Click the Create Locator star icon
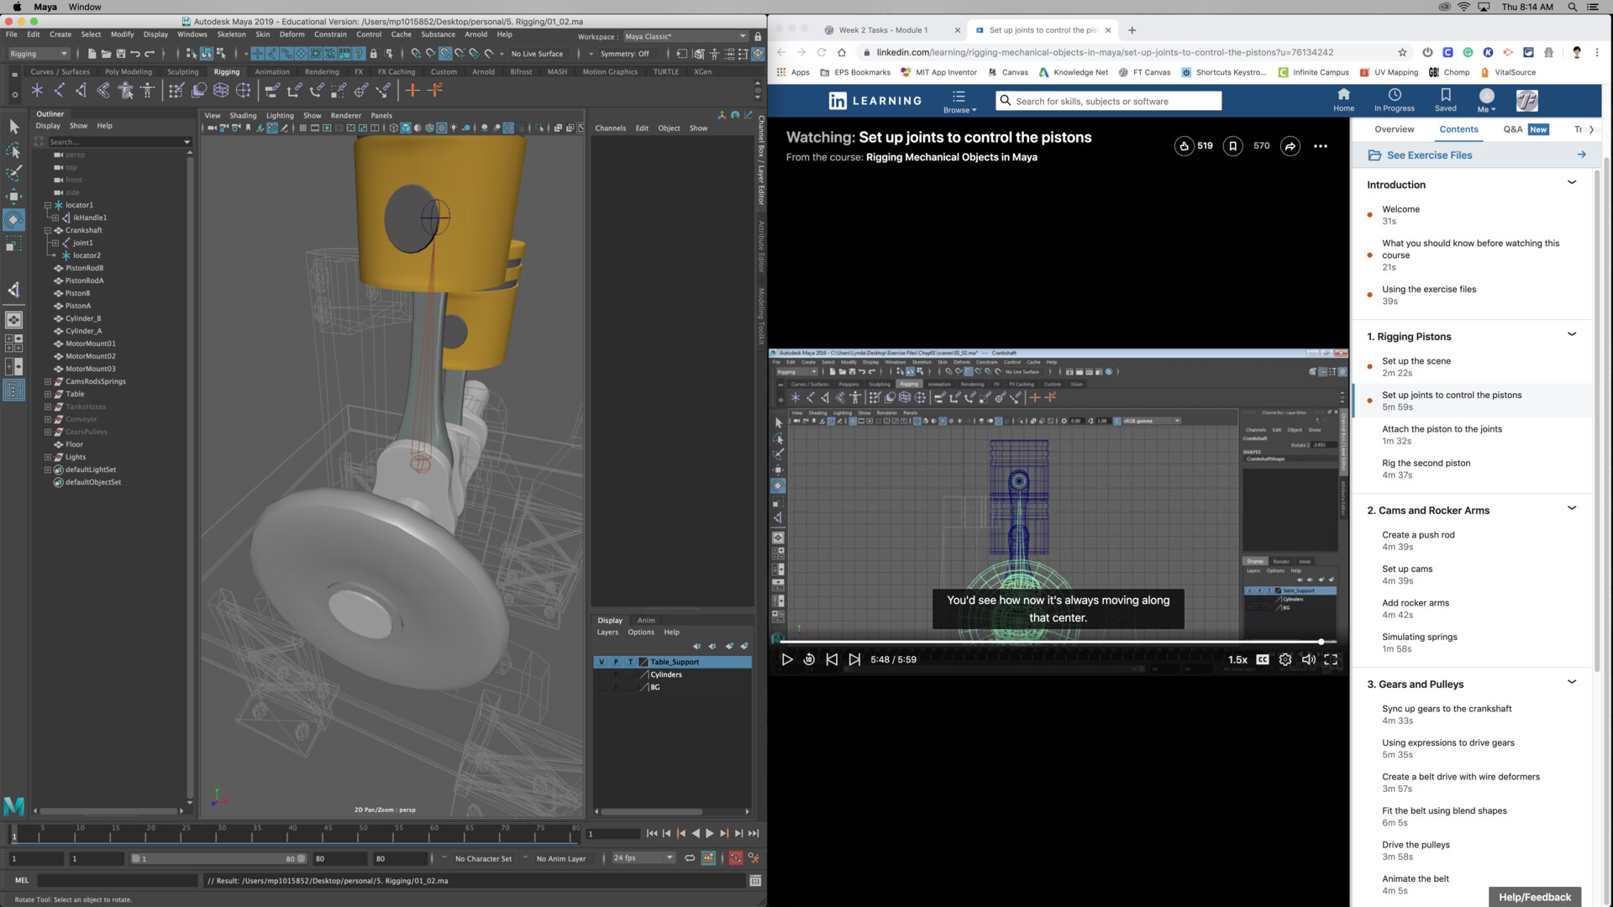1613x907 pixels. 37,91
